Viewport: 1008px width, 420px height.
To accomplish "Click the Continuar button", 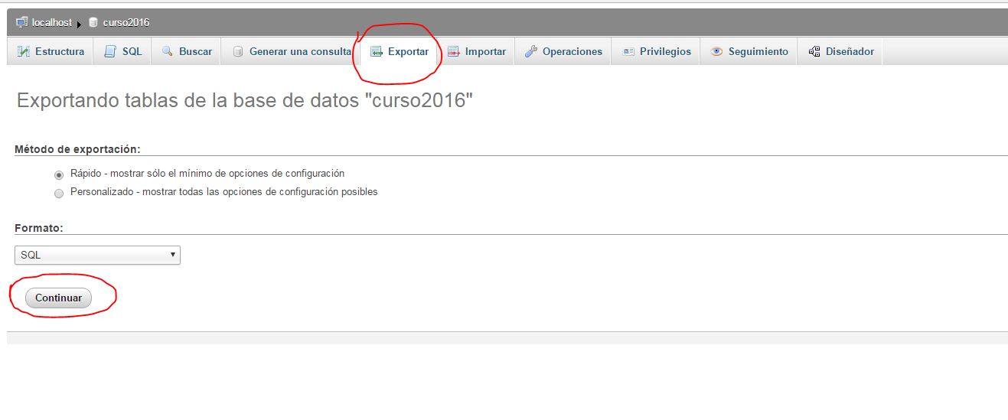I will pyautogui.click(x=58, y=298).
